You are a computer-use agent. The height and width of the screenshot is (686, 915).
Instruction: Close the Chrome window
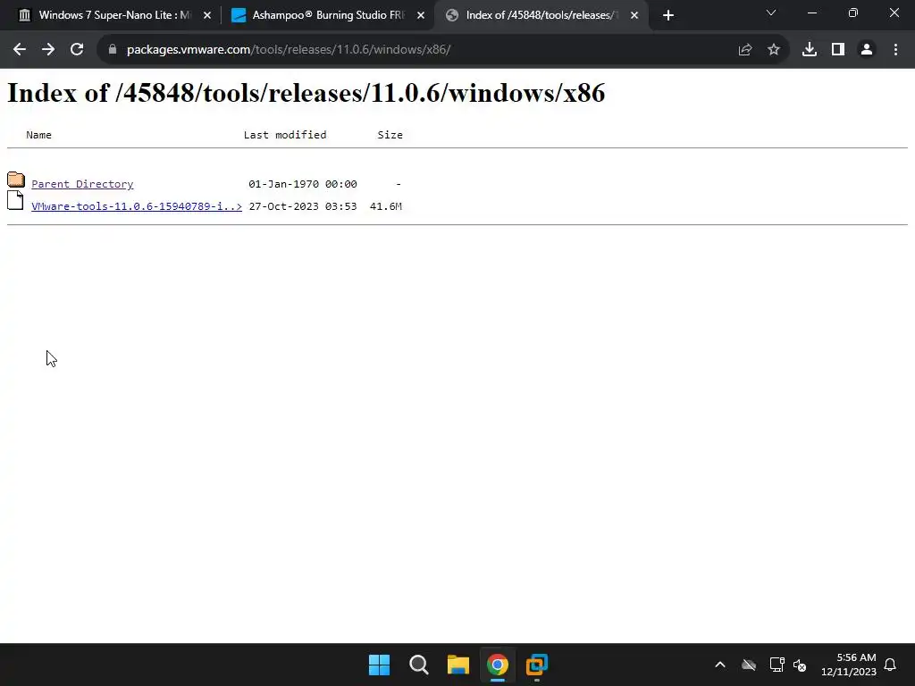[x=894, y=13]
